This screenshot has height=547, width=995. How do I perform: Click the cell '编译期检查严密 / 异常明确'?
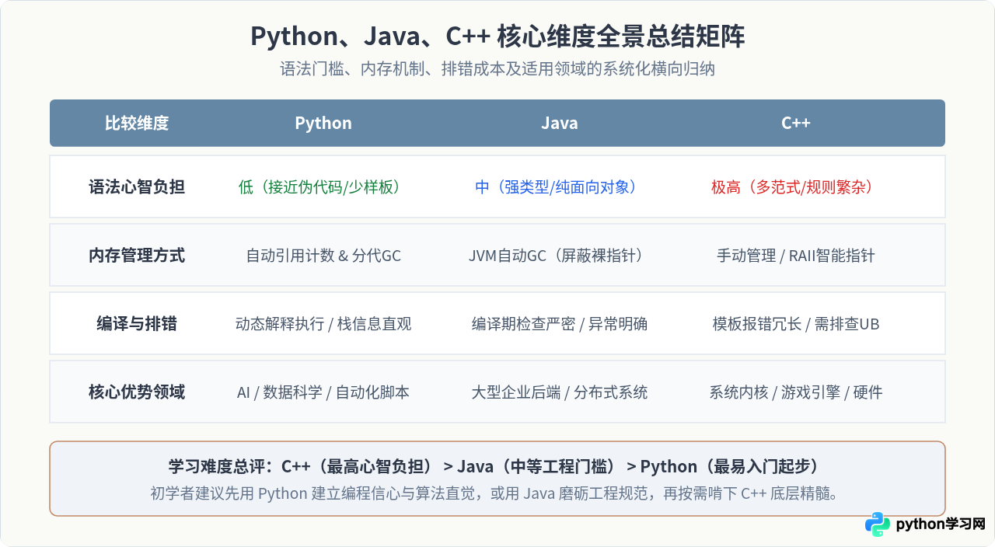click(560, 323)
